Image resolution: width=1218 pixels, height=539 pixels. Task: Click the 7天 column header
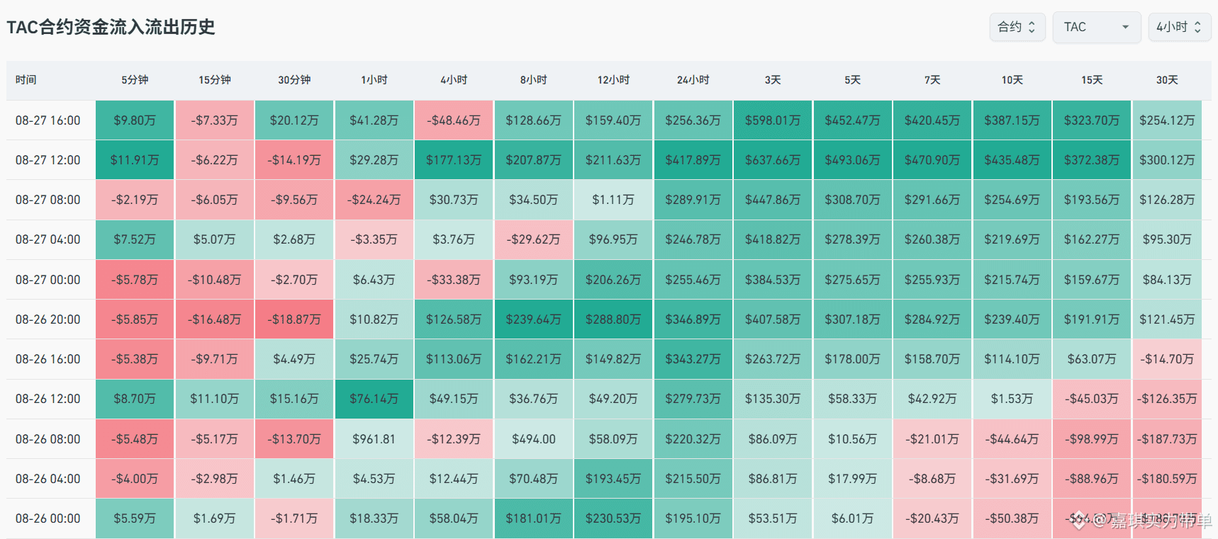[932, 80]
